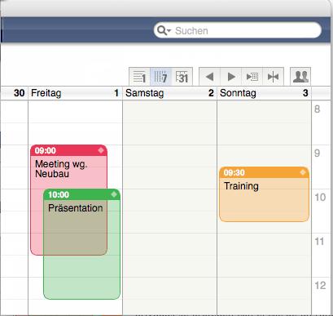
Task: Click diamond icon on 09:30 Training event
Action: coord(303,172)
